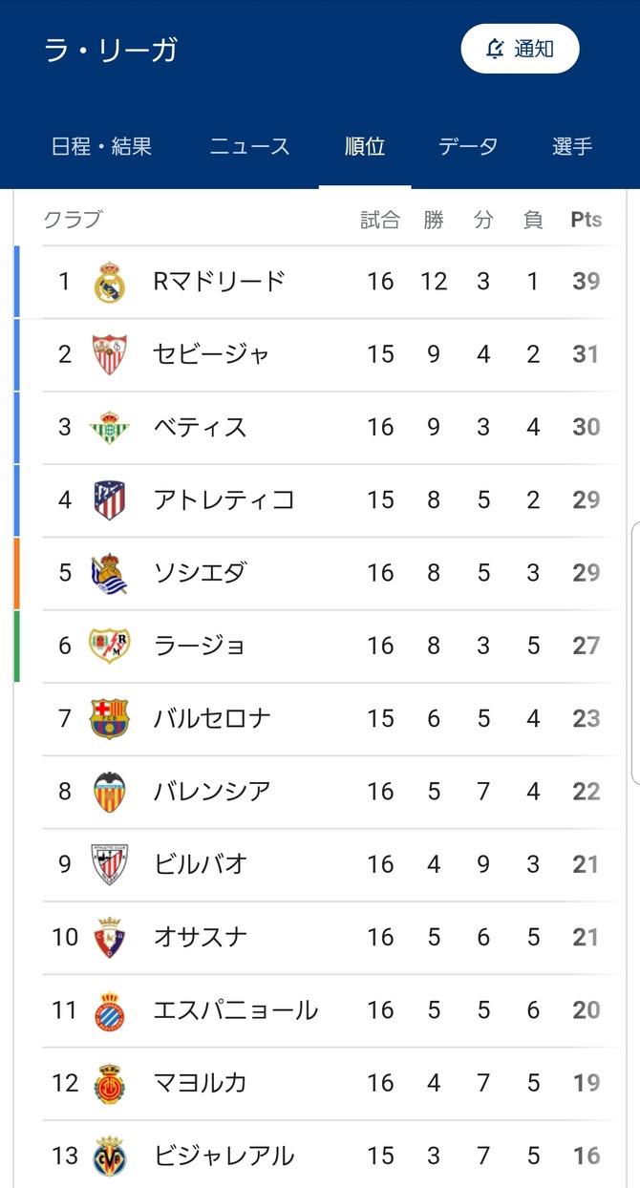640x1188 pixels.
Task: Click the Athletic Bilbao club crest
Action: (109, 864)
